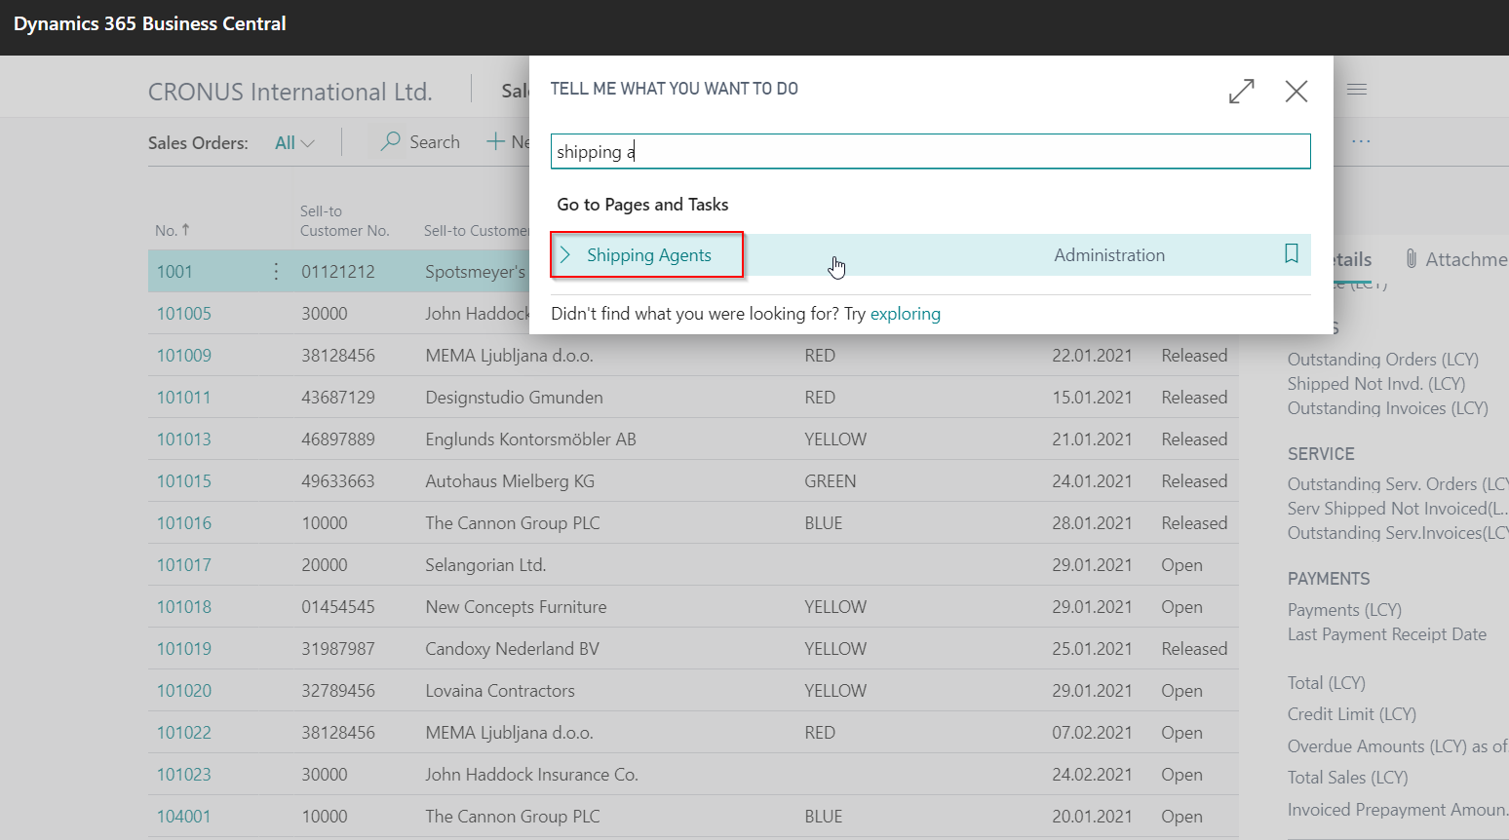1509x840 pixels.
Task: Click the GREEN location code cell
Action: click(x=831, y=481)
